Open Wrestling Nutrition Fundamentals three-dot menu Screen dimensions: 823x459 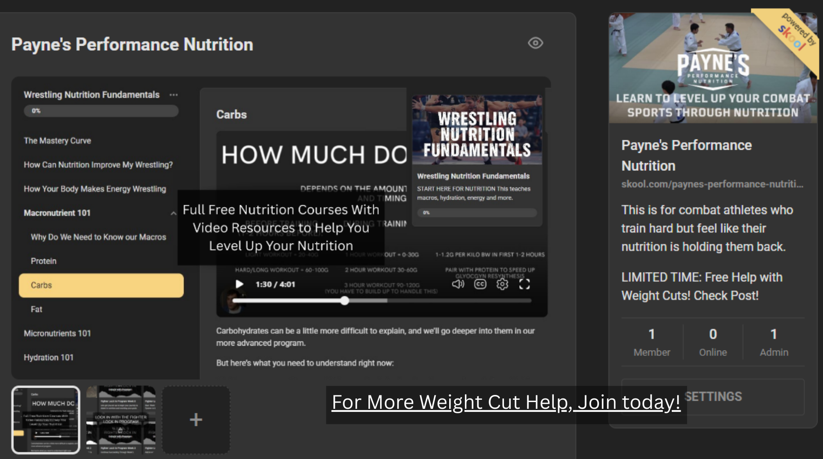point(174,95)
